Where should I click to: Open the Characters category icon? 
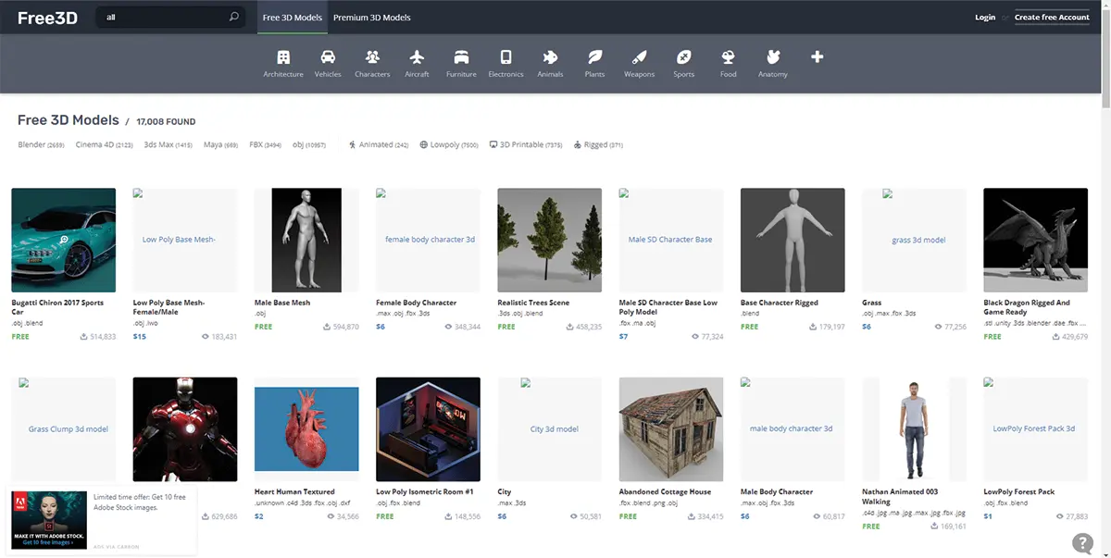coord(372,57)
